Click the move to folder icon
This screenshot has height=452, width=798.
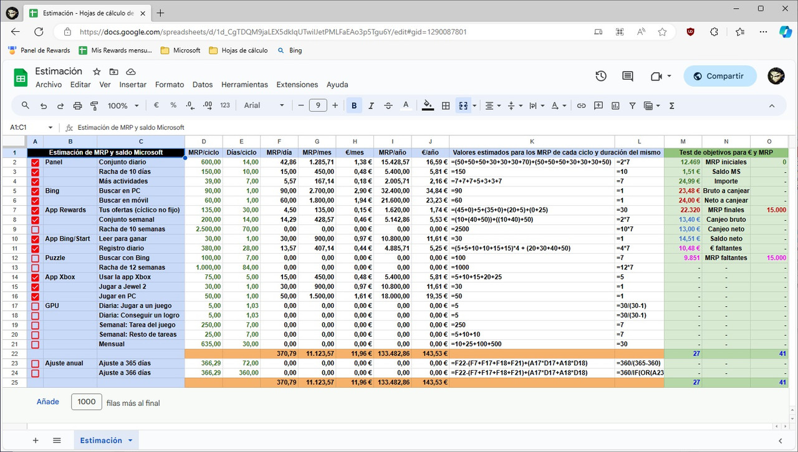pos(113,72)
